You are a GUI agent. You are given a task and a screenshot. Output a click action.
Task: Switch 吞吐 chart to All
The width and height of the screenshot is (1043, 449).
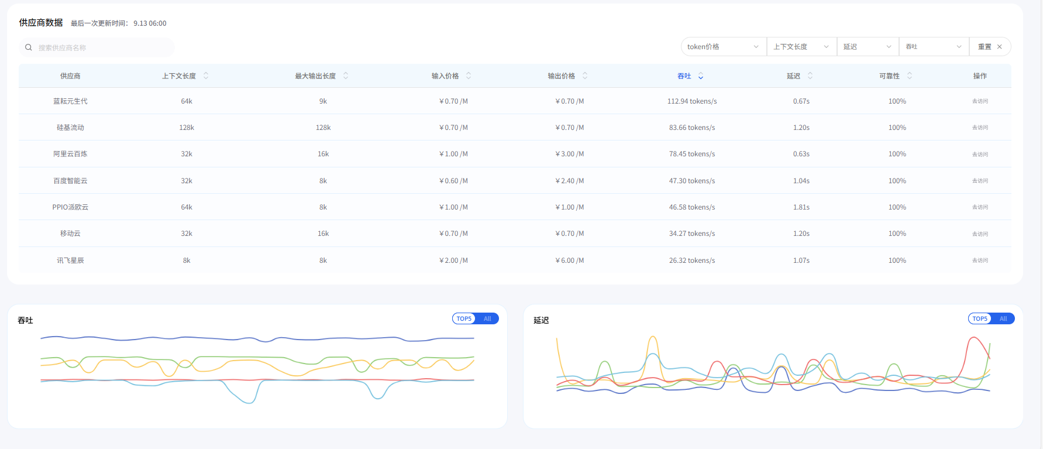(x=487, y=318)
